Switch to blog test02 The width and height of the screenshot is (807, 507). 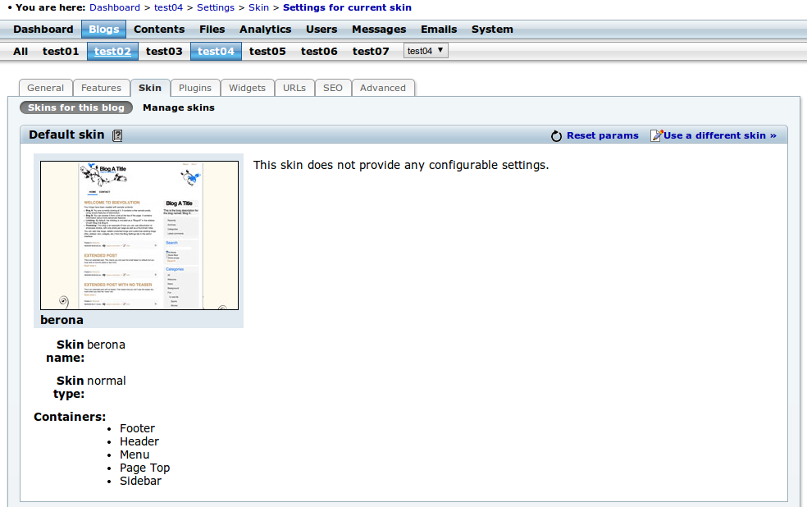112,52
